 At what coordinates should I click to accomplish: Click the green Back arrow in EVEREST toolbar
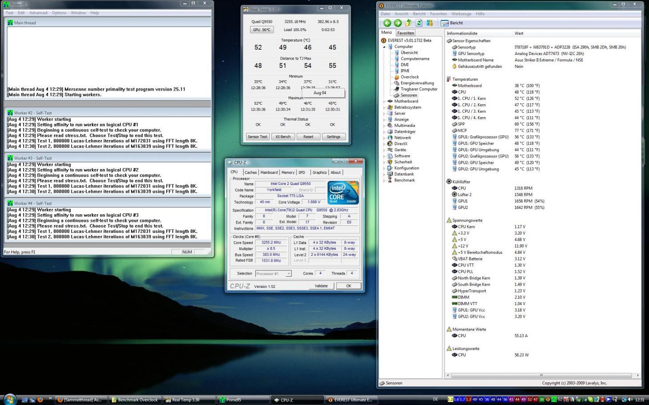[x=387, y=23]
